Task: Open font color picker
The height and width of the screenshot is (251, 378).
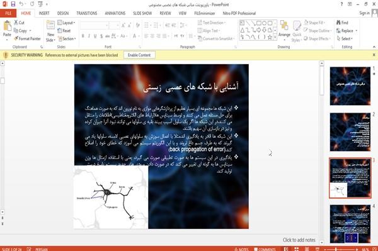Action: tap(135, 36)
